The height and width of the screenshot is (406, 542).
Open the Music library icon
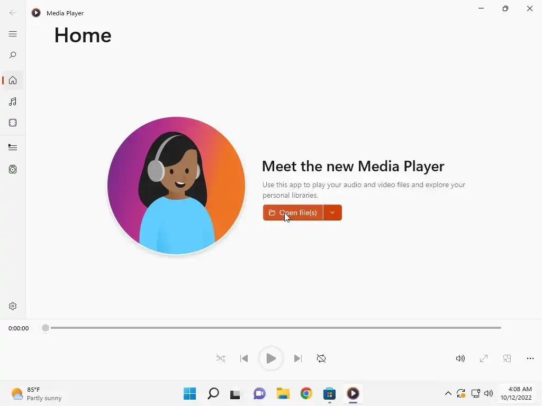click(13, 101)
